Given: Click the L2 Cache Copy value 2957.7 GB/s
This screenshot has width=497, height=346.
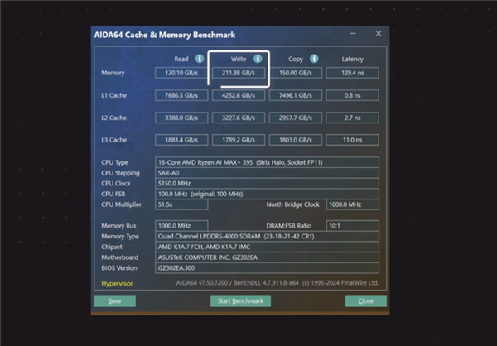Looking at the screenshot, I should click(295, 118).
